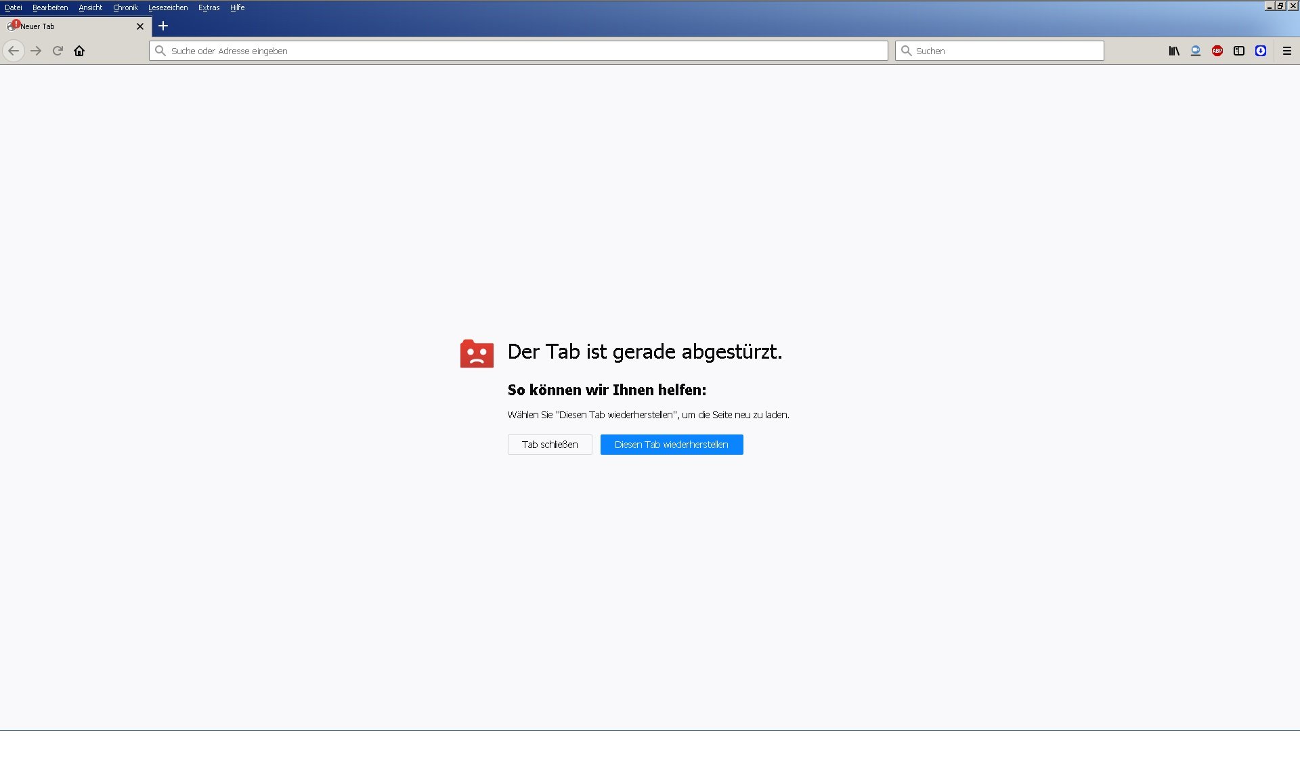This screenshot has height=762, width=1300.
Task: Focus the address bar field
Action: [x=518, y=51]
